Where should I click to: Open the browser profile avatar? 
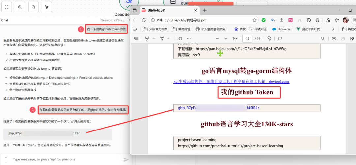click(346, 20)
